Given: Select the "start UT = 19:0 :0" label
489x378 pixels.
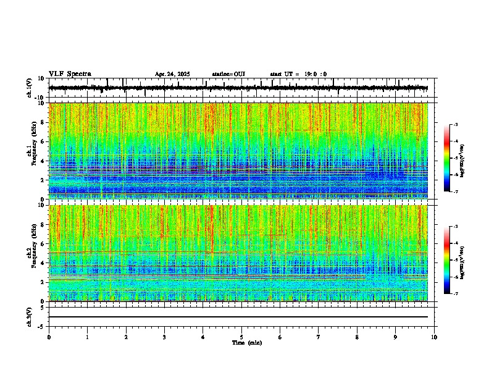Looking at the screenshot, I should point(298,74).
